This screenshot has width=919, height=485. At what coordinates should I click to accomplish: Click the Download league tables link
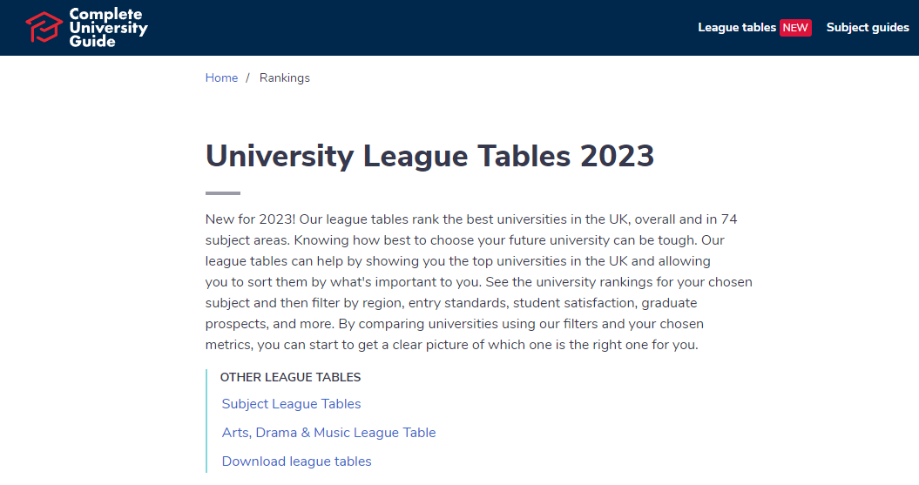click(x=296, y=461)
